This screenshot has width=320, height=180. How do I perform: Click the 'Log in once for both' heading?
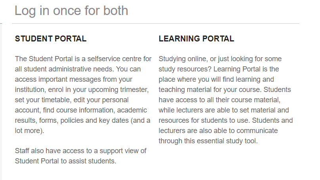[71, 11]
